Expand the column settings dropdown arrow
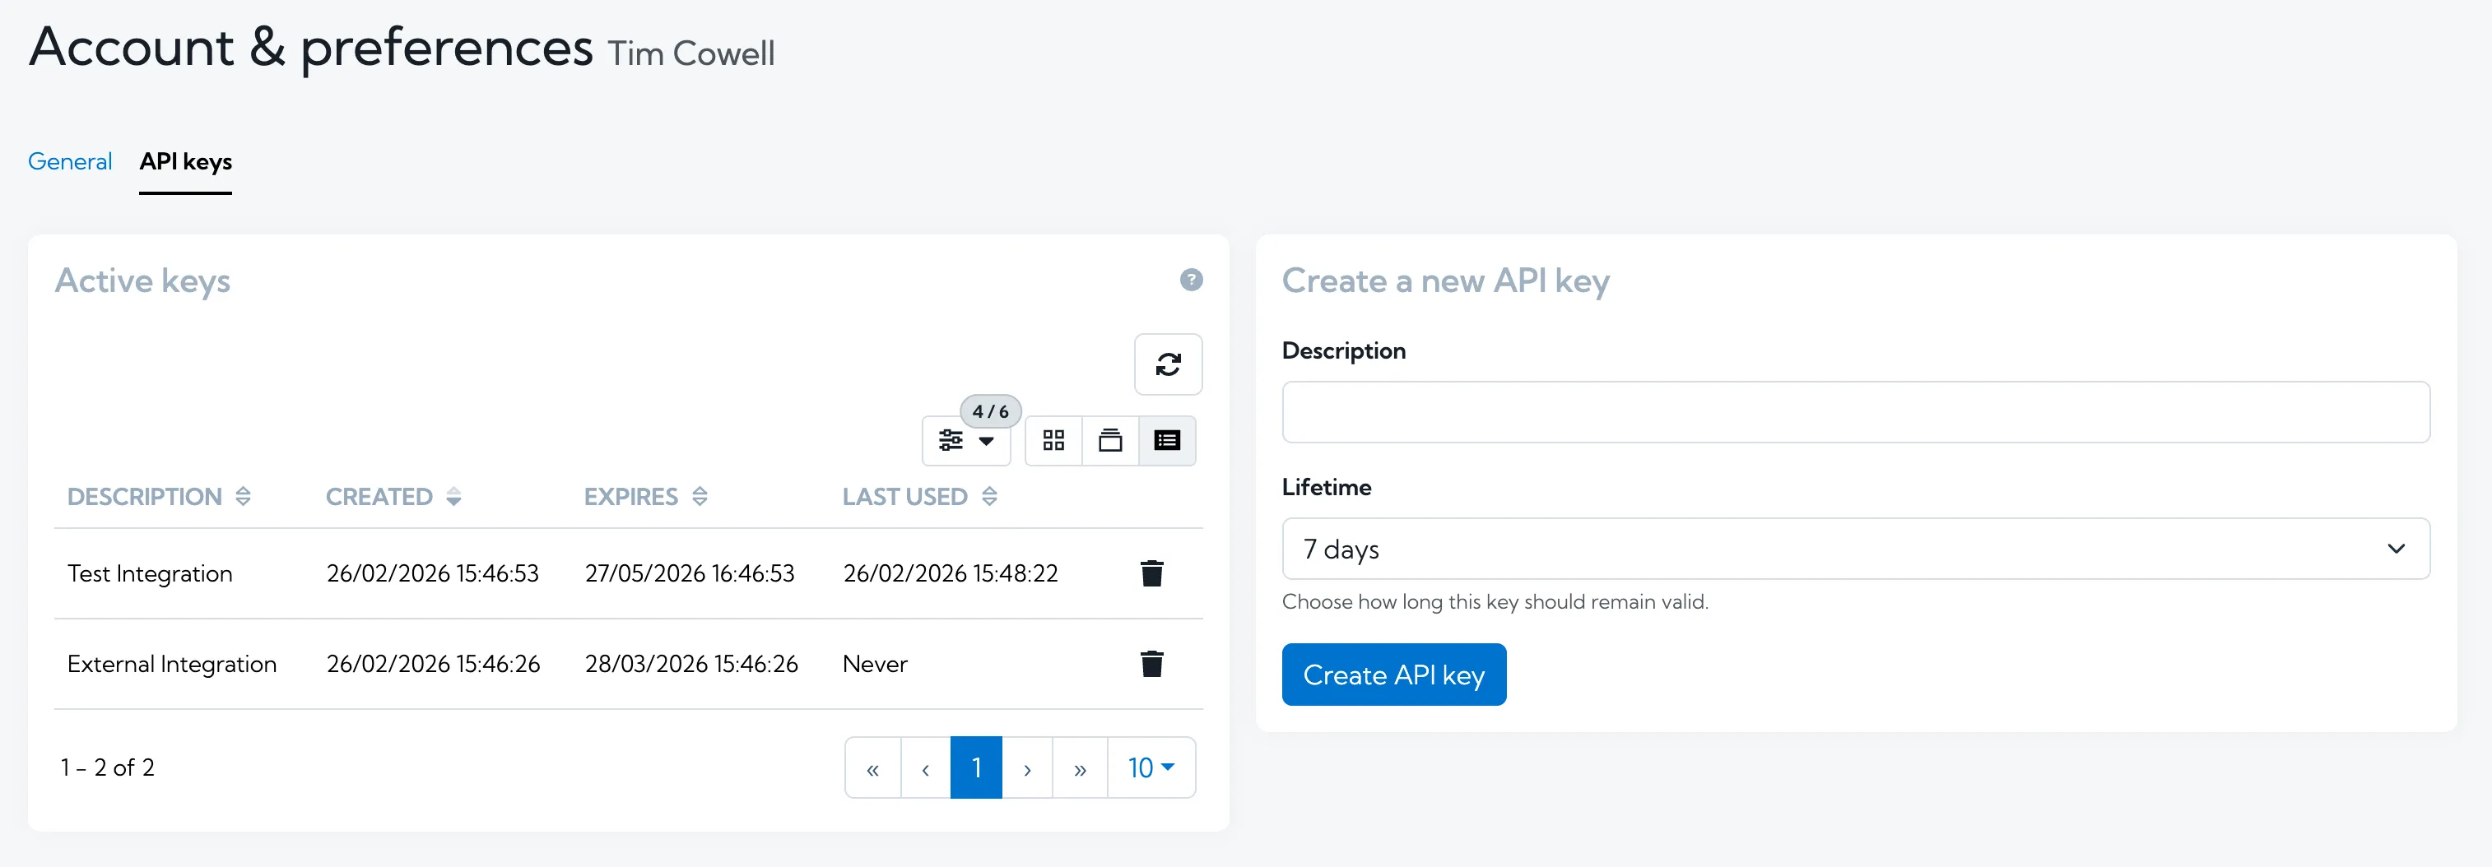 (x=986, y=441)
